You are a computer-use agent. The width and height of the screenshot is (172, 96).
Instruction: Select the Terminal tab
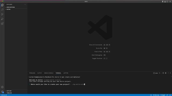click(x=58, y=73)
